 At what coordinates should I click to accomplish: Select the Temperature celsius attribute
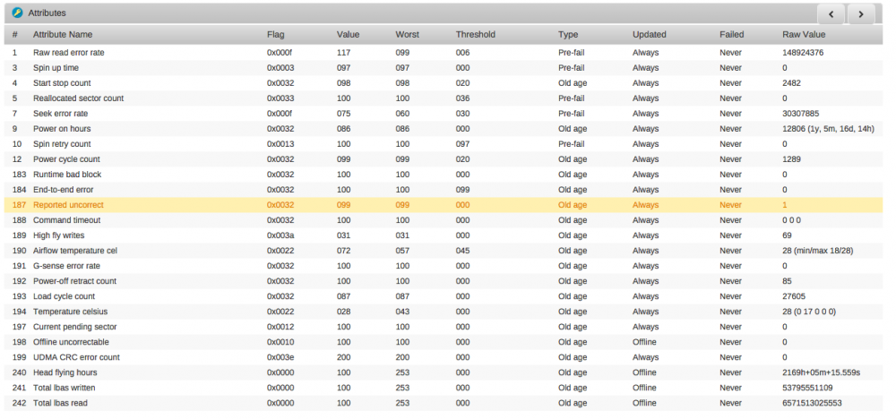coord(70,312)
